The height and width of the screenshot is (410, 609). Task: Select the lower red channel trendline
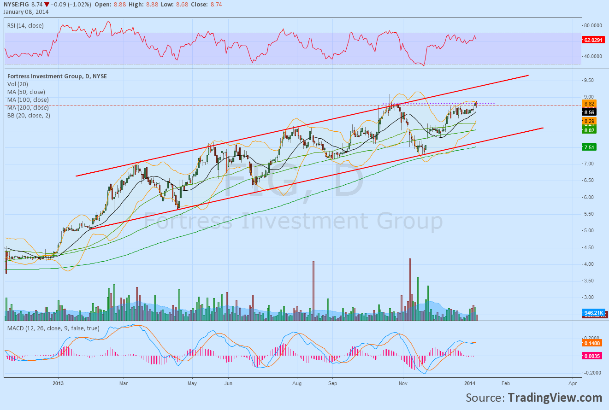[x=317, y=178]
